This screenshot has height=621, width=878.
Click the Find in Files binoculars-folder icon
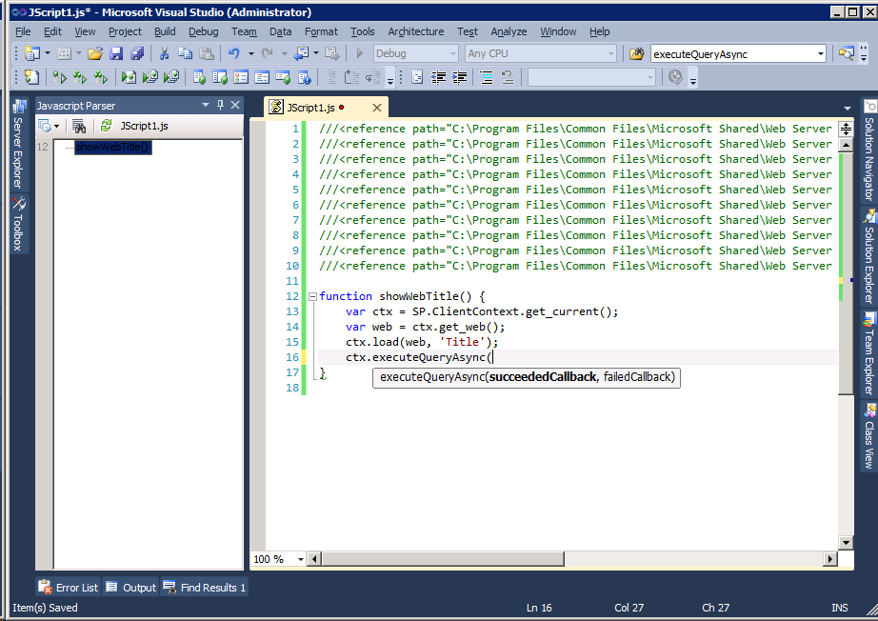(x=637, y=53)
